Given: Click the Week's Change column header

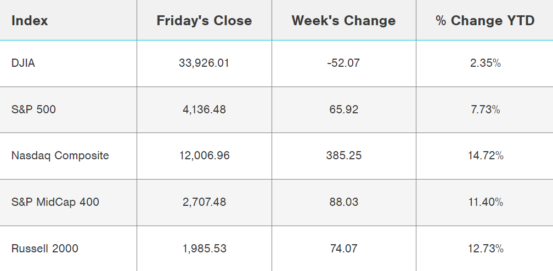Looking at the screenshot, I should [343, 21].
